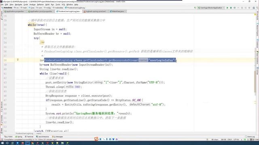This screenshot has width=259, height=145.
Task: Click the memory usage indicator in the status bar
Action: click(x=255, y=139)
